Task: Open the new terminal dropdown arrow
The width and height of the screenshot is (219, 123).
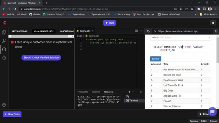Action: click(132, 92)
